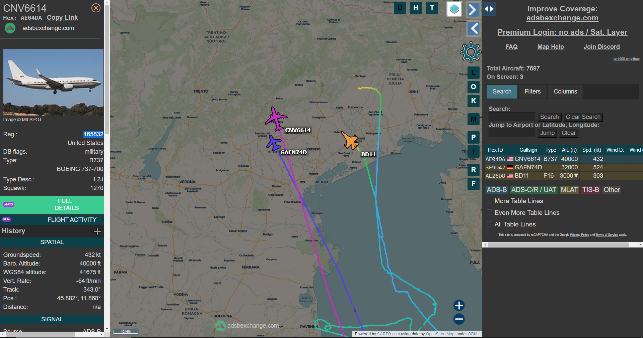Click the right arrow sidebar toggle
643x338 pixels.
click(x=473, y=10)
